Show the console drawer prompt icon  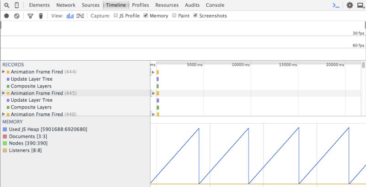click(x=336, y=5)
